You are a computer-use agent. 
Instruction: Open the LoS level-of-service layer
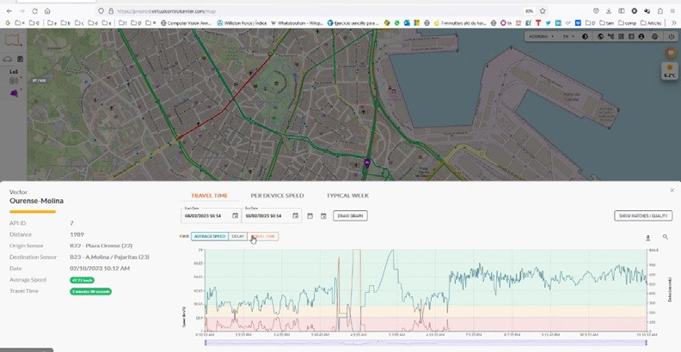pos(13,71)
